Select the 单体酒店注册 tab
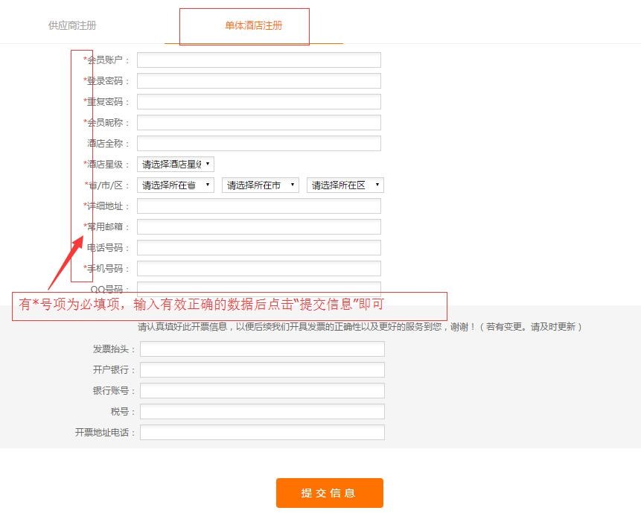The image size is (641, 528). pyautogui.click(x=253, y=25)
